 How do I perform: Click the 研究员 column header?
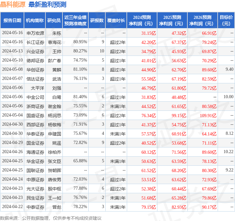tap(54, 20)
